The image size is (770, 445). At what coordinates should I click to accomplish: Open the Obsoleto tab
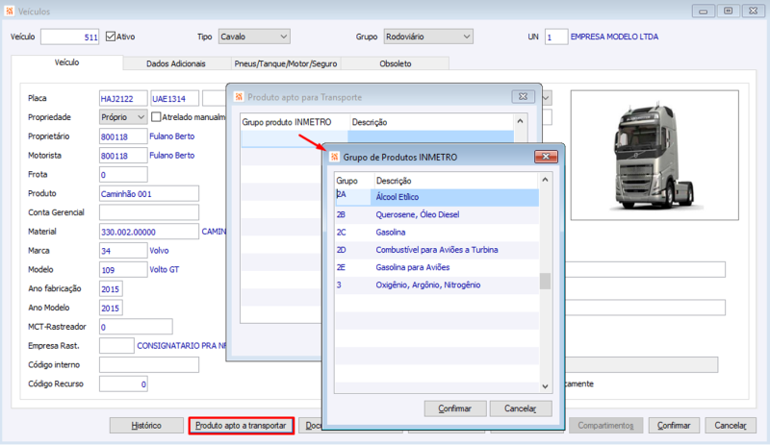396,63
